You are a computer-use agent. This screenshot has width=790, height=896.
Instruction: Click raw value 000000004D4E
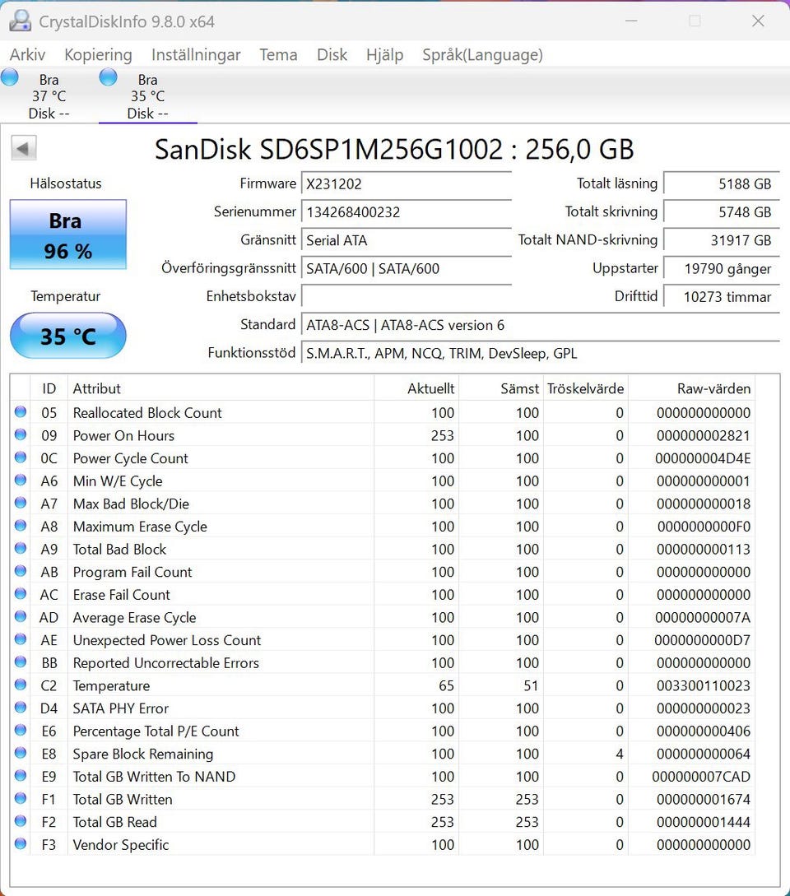click(703, 458)
